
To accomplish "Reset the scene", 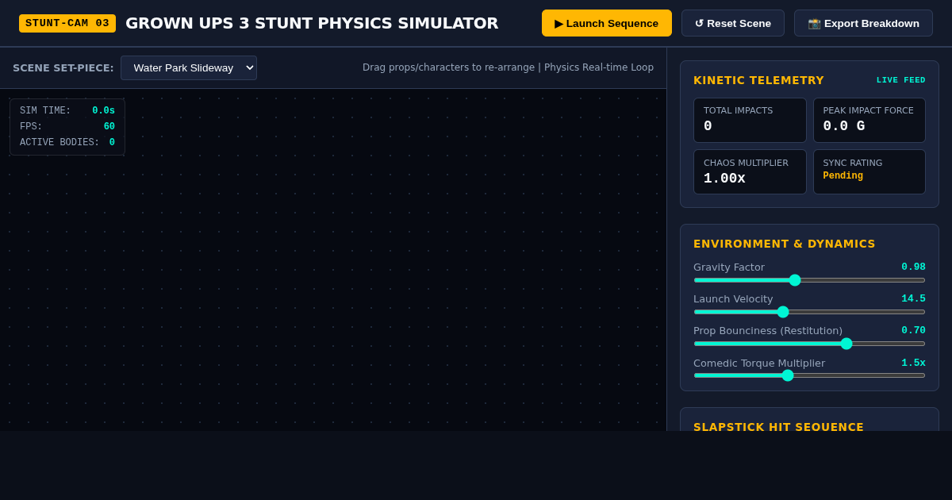I will 733,23.
